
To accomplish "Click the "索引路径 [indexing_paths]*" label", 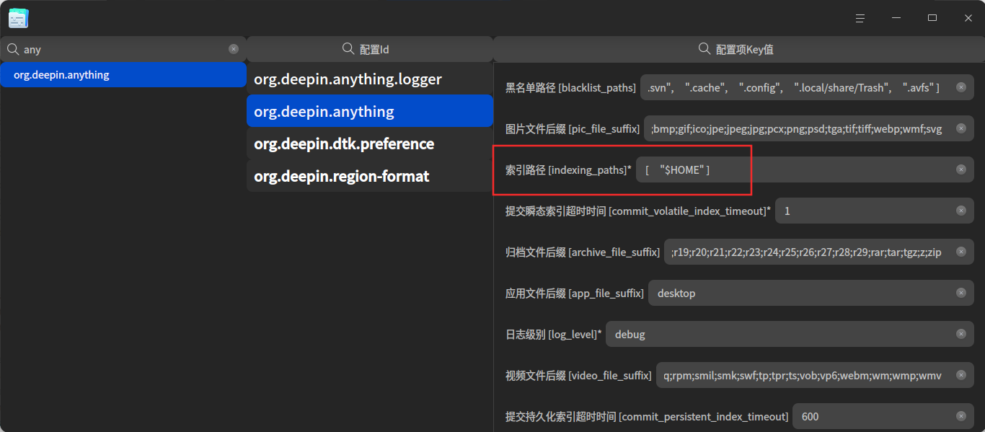I will pyautogui.click(x=568, y=170).
